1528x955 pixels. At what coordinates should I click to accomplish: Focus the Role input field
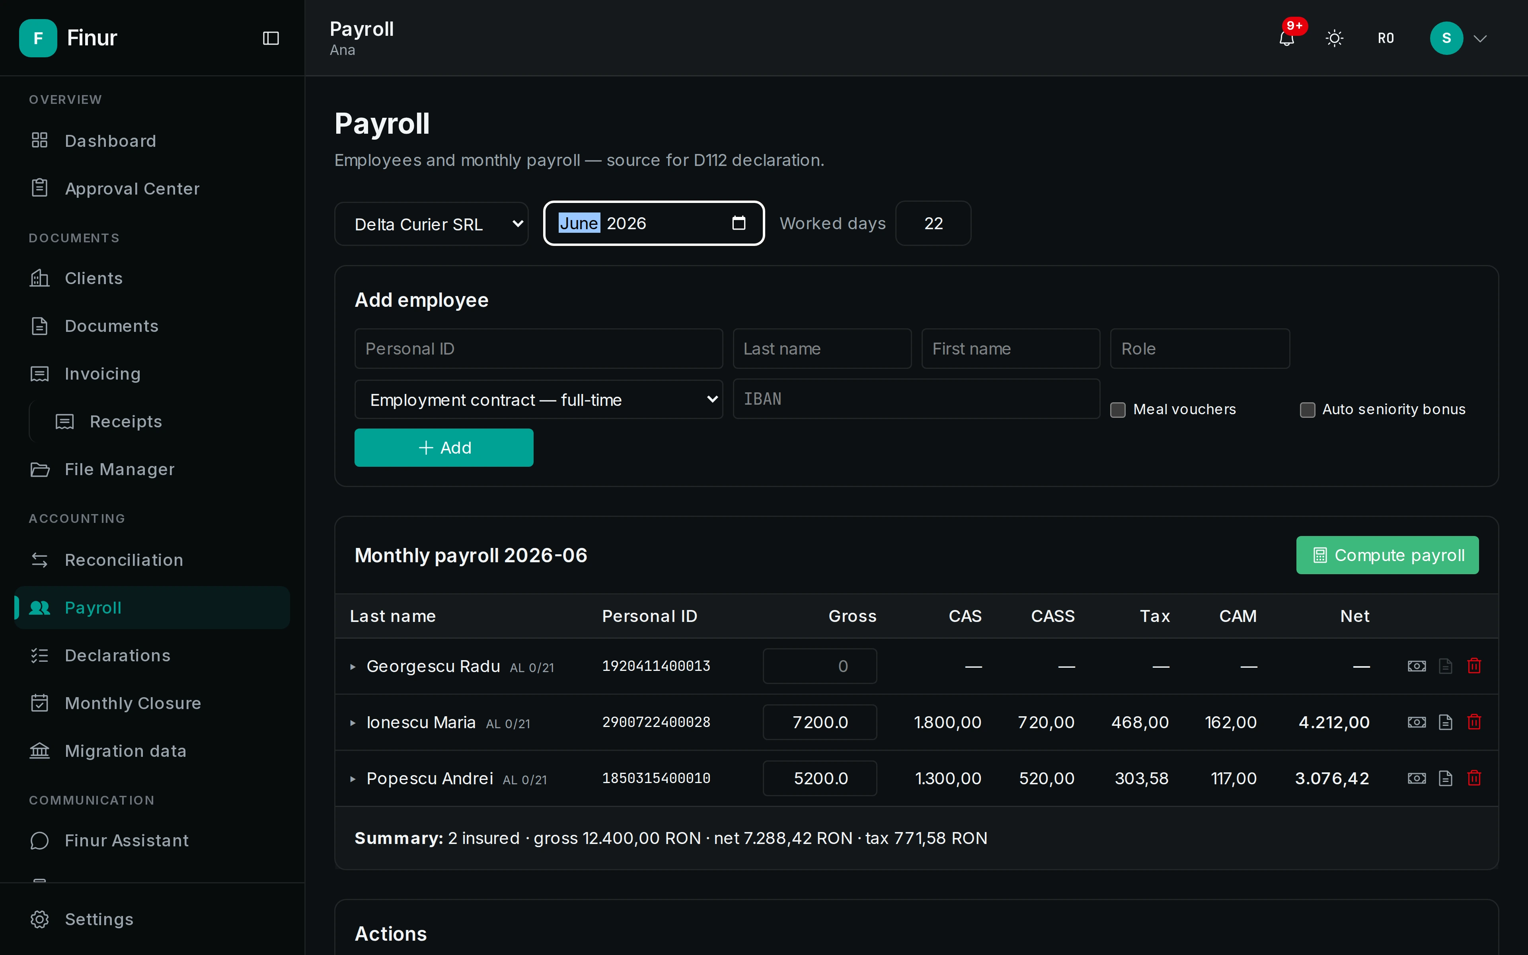tap(1200, 349)
